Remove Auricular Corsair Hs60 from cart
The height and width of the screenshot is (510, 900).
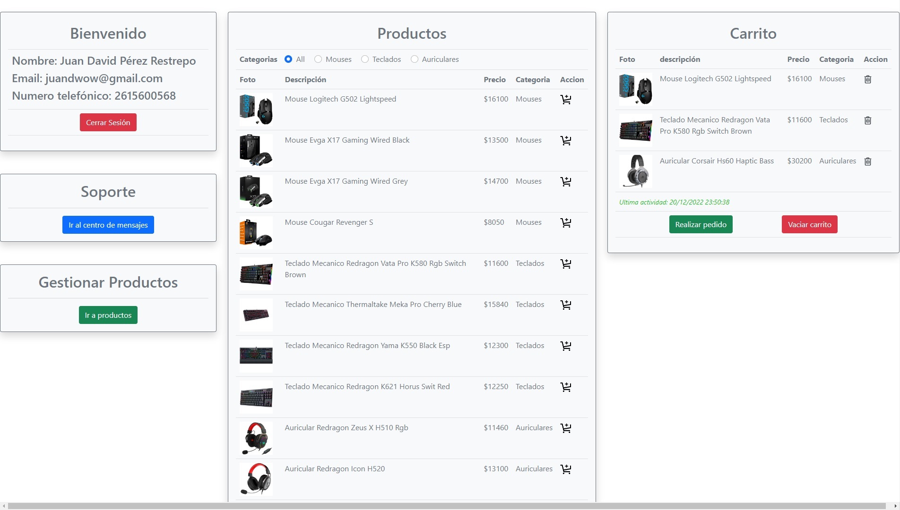[867, 161]
